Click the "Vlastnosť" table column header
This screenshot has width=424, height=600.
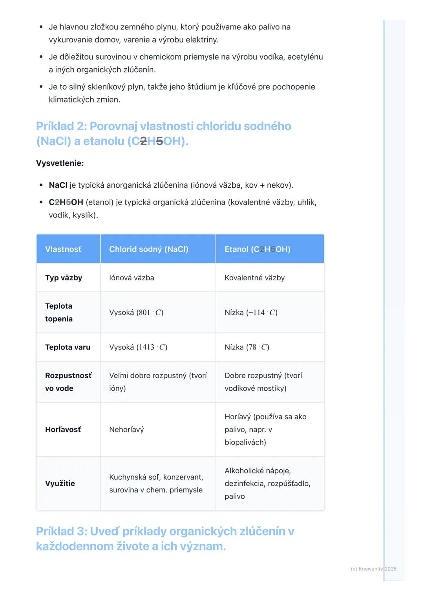pos(63,249)
